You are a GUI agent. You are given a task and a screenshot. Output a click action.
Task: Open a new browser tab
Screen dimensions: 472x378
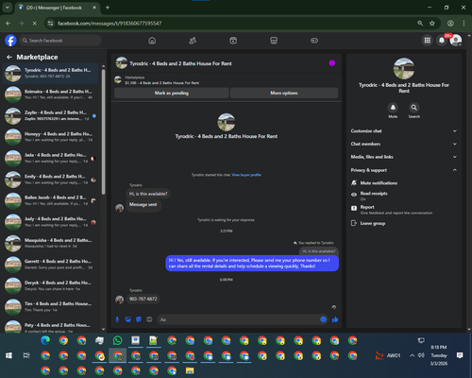108,8
